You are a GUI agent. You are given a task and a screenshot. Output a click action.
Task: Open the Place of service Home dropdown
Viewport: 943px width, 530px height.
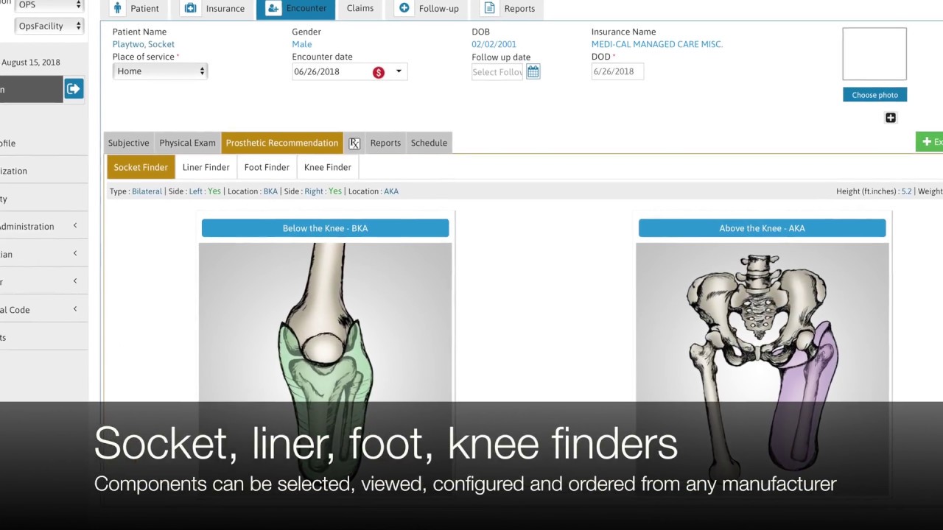coord(160,71)
